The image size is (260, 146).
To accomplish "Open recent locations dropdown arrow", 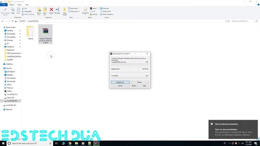I will point(10,21).
